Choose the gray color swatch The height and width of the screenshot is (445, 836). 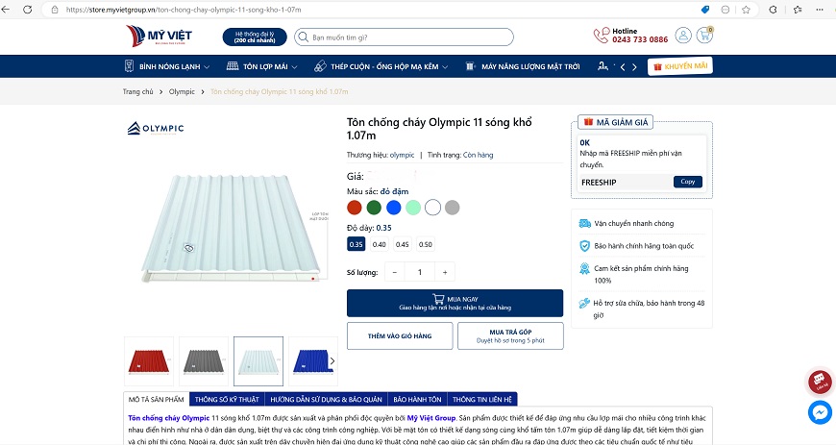[x=453, y=208]
